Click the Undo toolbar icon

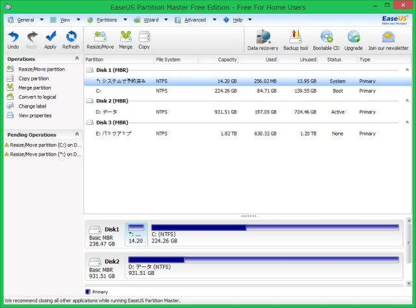13,37
